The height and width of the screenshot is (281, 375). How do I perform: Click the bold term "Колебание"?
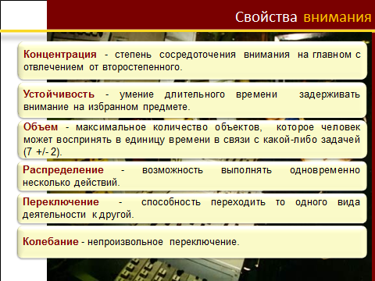pos(51,241)
